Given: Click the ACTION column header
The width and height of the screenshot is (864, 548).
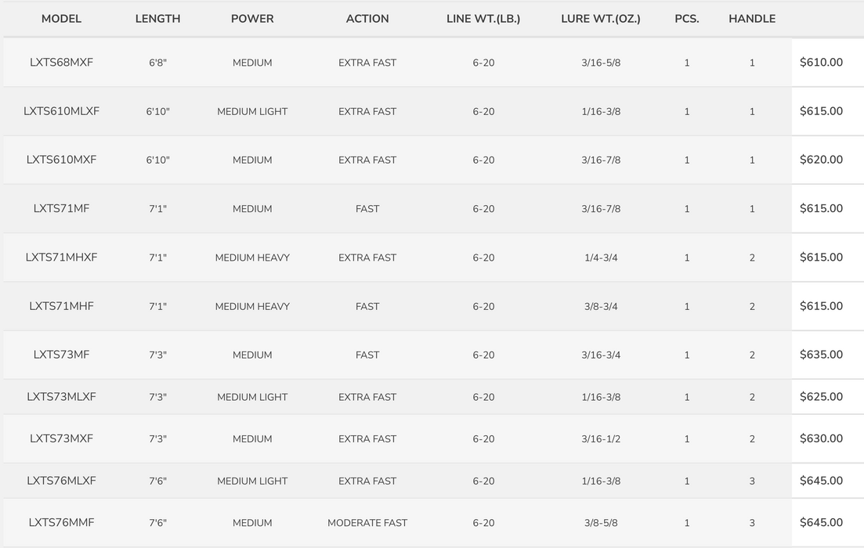Looking at the screenshot, I should click(x=367, y=19).
